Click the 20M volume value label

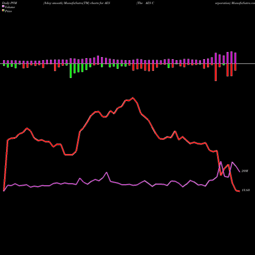pyautogui.click(x=245, y=171)
